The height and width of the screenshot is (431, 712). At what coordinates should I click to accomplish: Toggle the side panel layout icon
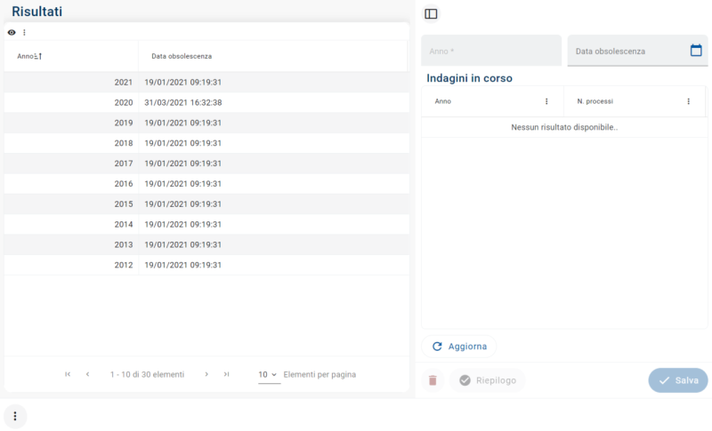point(431,14)
